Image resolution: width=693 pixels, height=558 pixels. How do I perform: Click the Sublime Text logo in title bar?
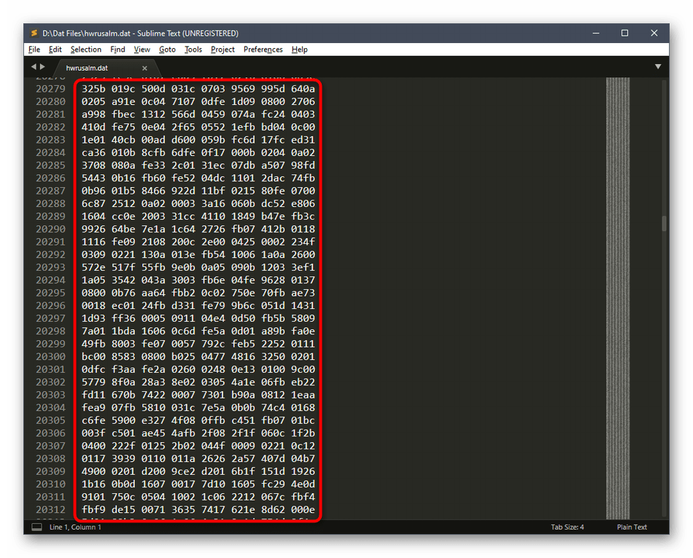34,33
